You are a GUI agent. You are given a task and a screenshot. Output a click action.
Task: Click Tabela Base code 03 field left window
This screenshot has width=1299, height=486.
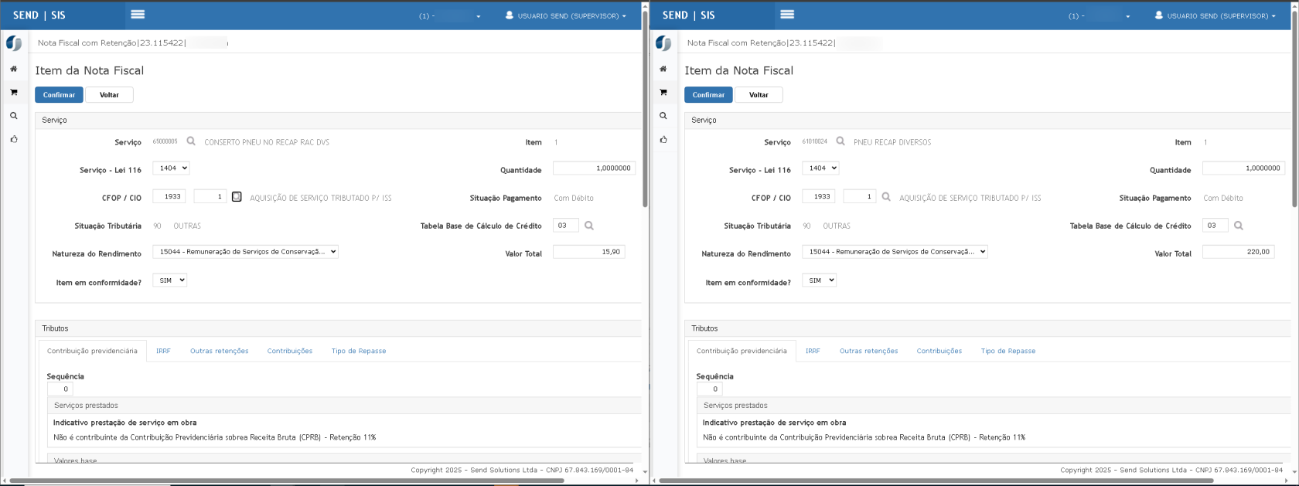point(566,225)
